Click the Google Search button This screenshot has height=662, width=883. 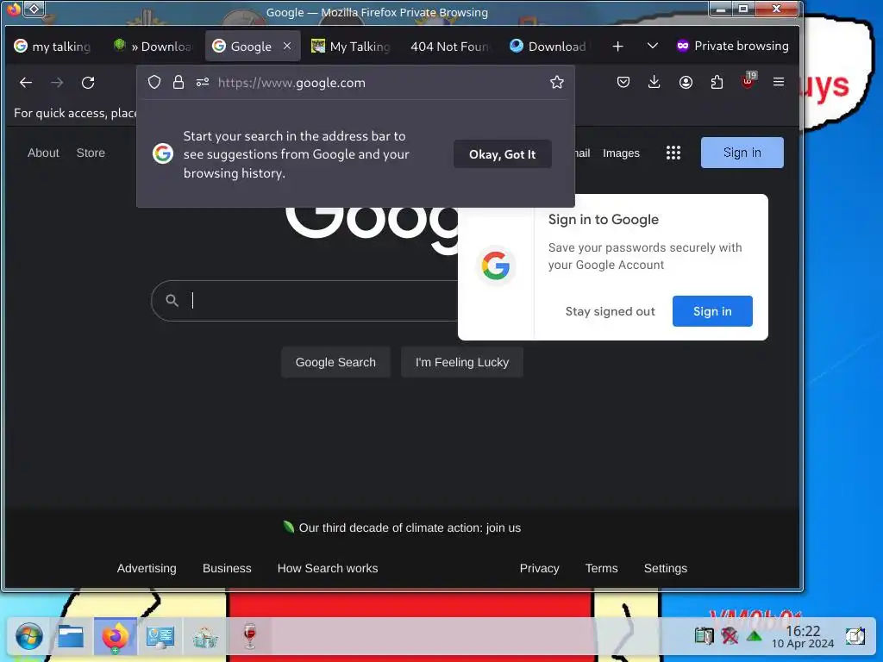click(335, 362)
